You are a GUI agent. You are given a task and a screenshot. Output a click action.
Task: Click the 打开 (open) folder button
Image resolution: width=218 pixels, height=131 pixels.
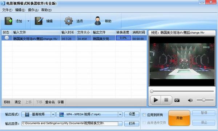pos(132,123)
